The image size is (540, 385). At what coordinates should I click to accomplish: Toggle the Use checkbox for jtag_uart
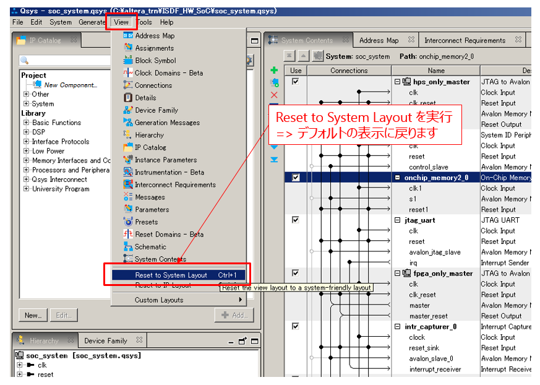click(x=296, y=220)
